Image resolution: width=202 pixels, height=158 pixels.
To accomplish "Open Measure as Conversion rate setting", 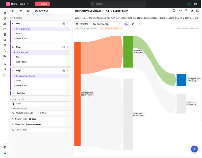I will click(x=40, y=124).
